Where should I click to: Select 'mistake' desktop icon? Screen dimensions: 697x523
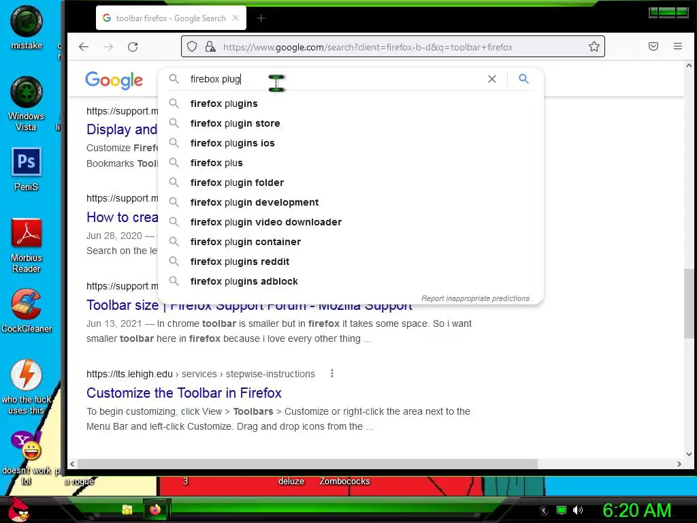point(27,27)
